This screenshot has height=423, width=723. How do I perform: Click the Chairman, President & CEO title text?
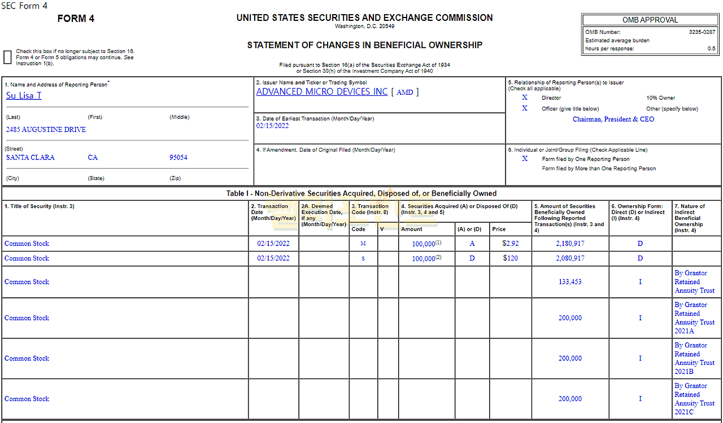tap(613, 119)
